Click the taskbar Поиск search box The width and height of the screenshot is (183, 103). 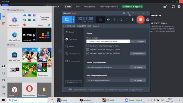27,100
